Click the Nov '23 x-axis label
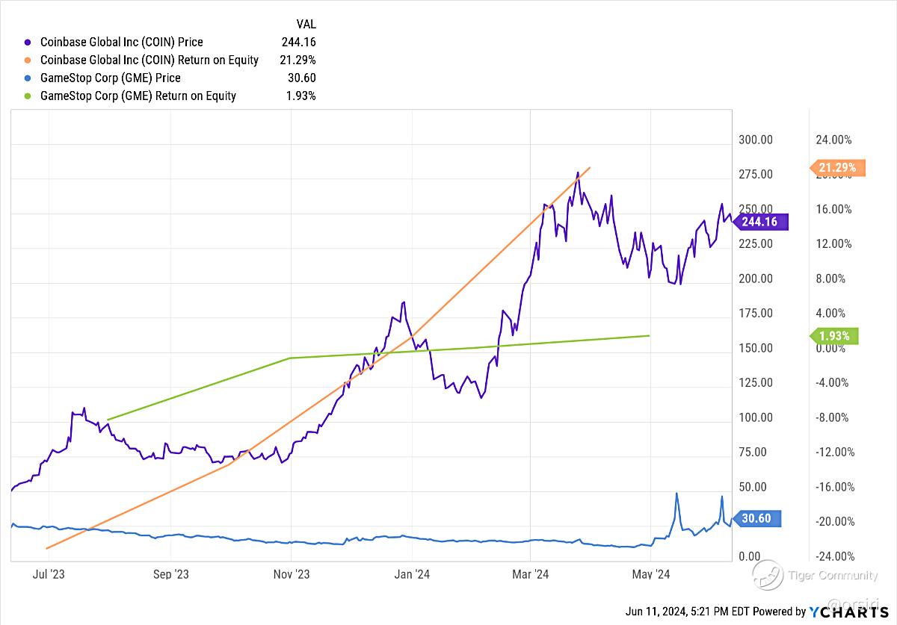Screen dimensions: 897x625 pos(292,574)
